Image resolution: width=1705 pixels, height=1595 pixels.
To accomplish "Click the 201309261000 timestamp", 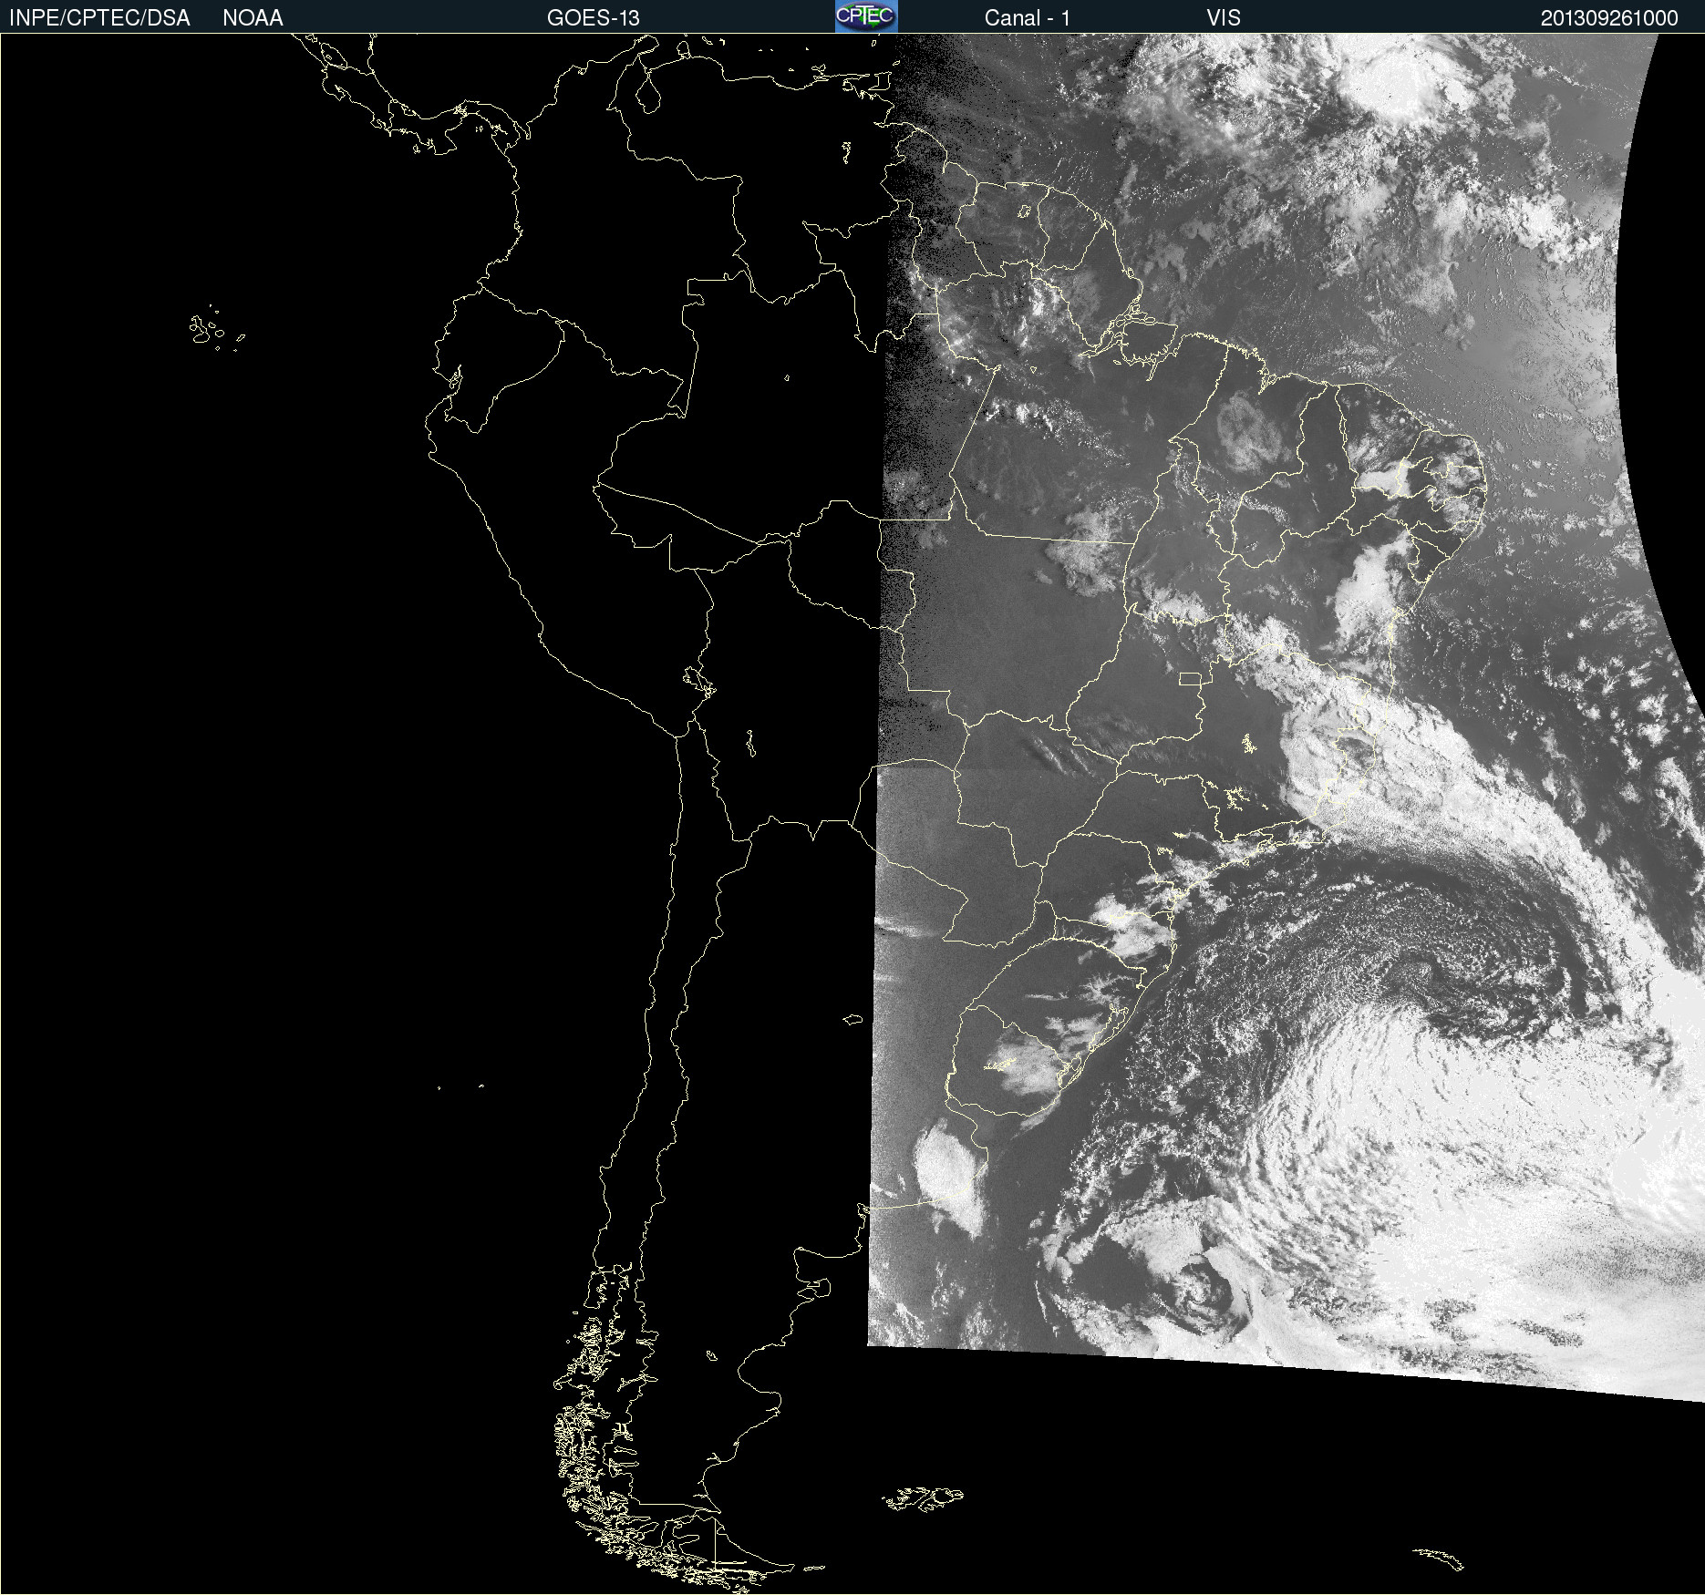I will [x=1609, y=18].
